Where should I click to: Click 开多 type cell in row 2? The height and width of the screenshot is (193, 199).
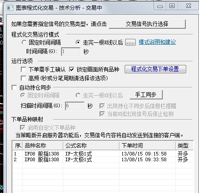point(183,159)
